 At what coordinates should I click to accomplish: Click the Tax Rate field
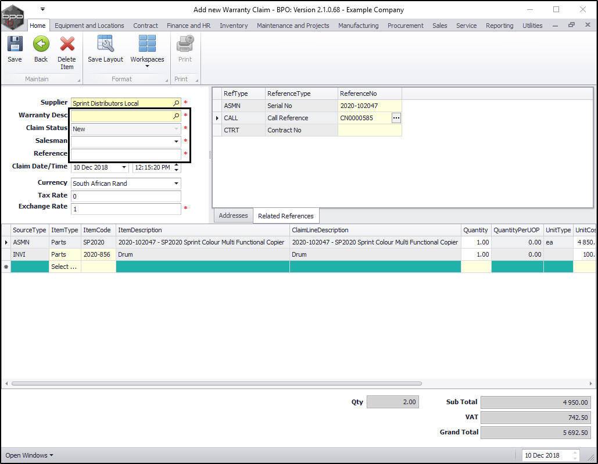tap(126, 196)
